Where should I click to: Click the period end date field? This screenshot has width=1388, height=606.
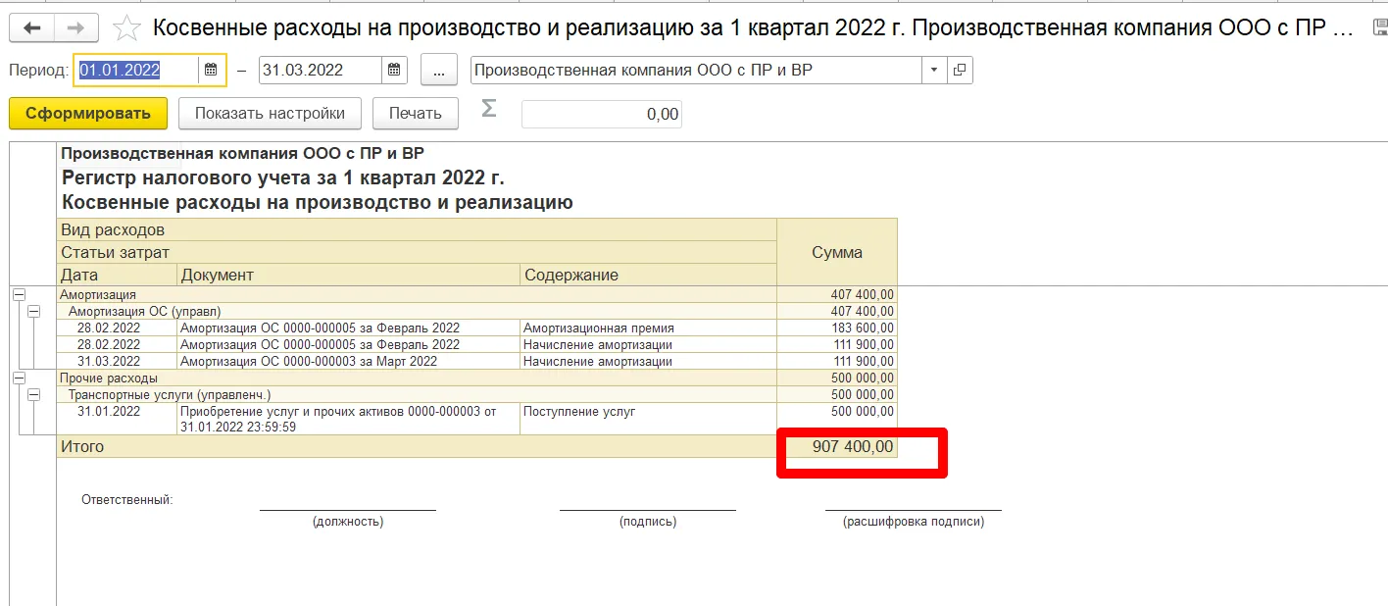[x=320, y=71]
